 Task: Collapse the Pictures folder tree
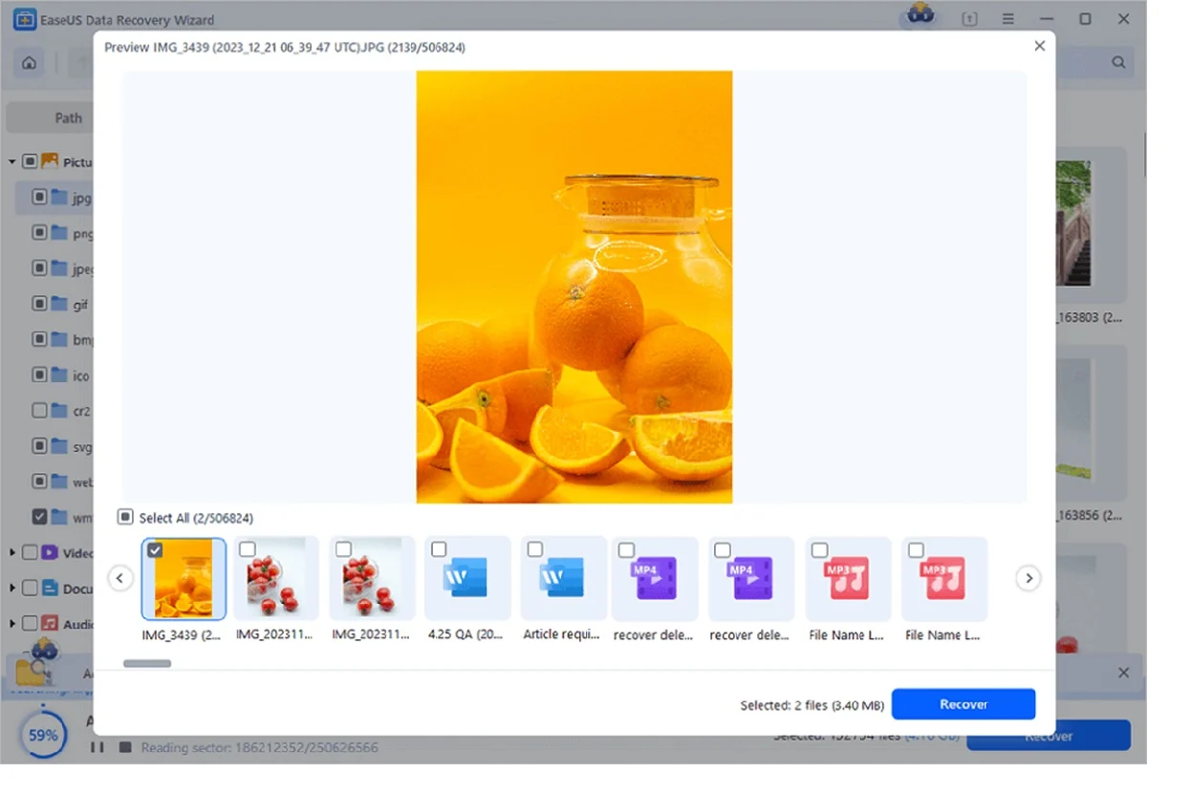[x=11, y=161]
